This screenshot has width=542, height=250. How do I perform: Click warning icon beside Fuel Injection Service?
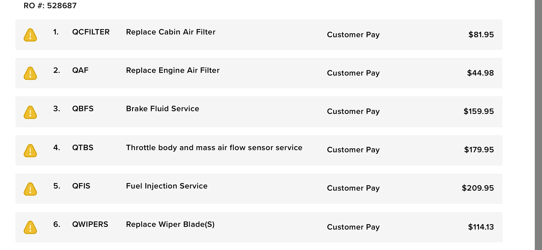[30, 189]
